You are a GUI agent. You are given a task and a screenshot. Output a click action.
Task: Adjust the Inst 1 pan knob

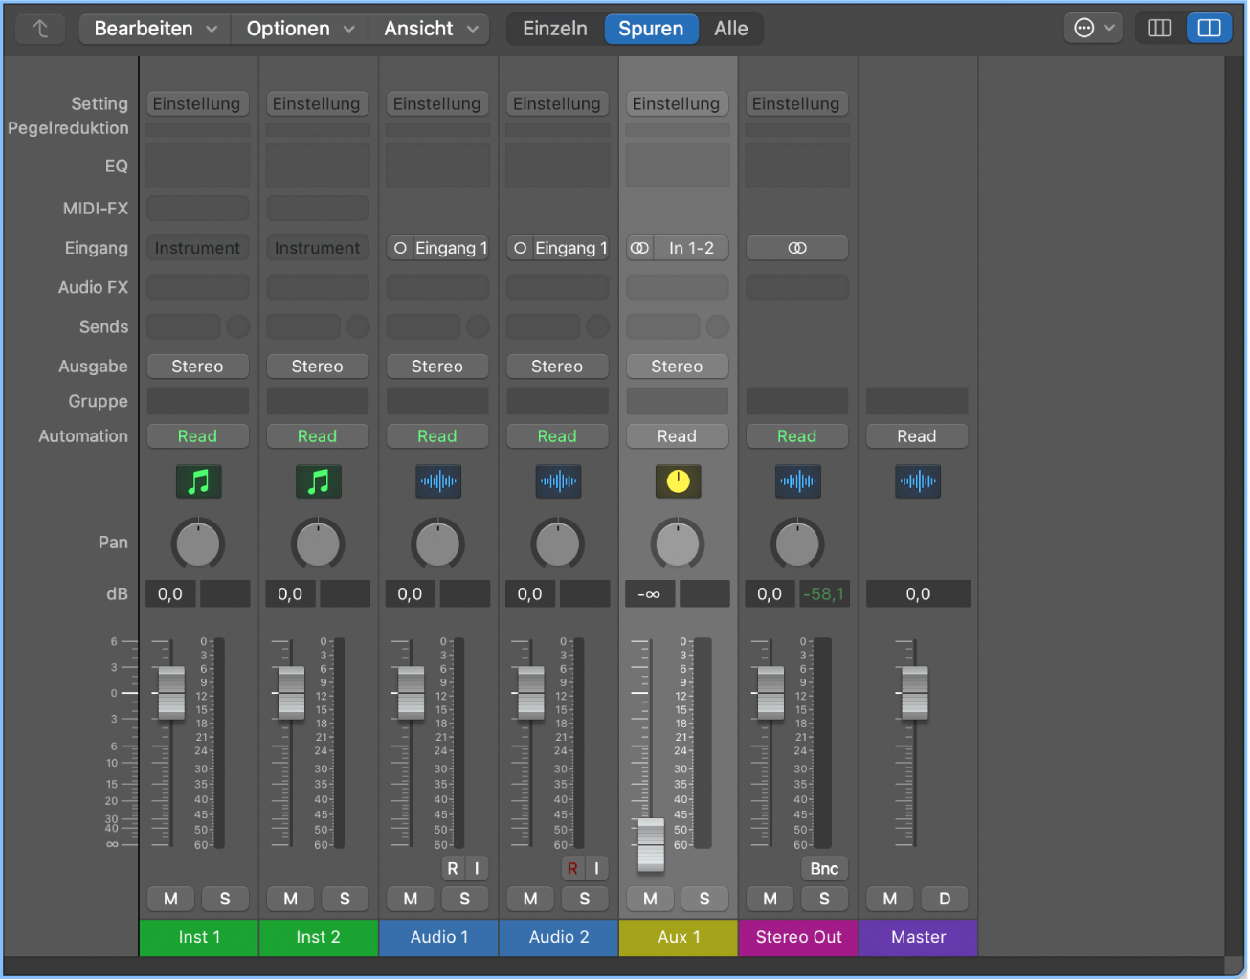(x=198, y=545)
